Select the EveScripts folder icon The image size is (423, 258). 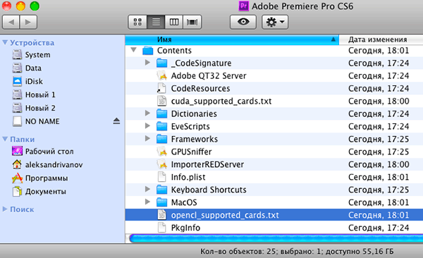[x=162, y=126]
